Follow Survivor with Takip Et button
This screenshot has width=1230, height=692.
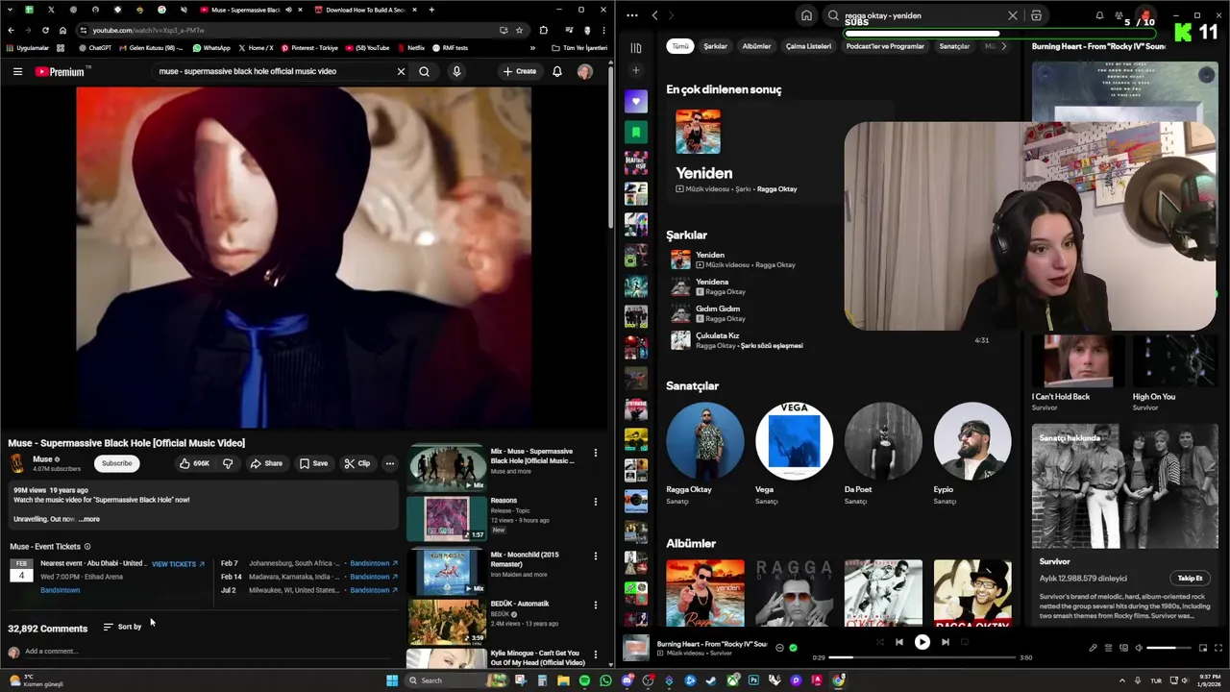(x=1190, y=578)
